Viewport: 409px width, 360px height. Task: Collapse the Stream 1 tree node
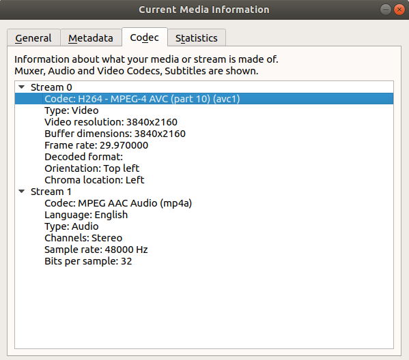[22, 192]
